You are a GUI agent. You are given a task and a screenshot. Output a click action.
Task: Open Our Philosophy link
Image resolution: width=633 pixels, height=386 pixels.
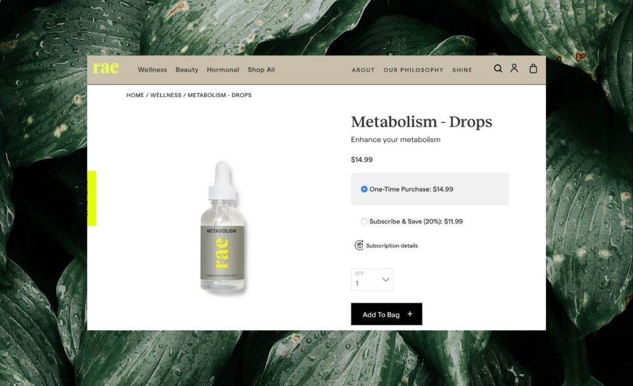point(414,70)
